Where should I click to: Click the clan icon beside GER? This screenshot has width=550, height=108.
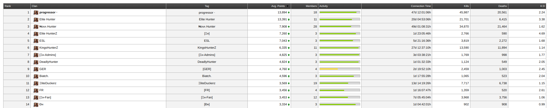point(36,69)
